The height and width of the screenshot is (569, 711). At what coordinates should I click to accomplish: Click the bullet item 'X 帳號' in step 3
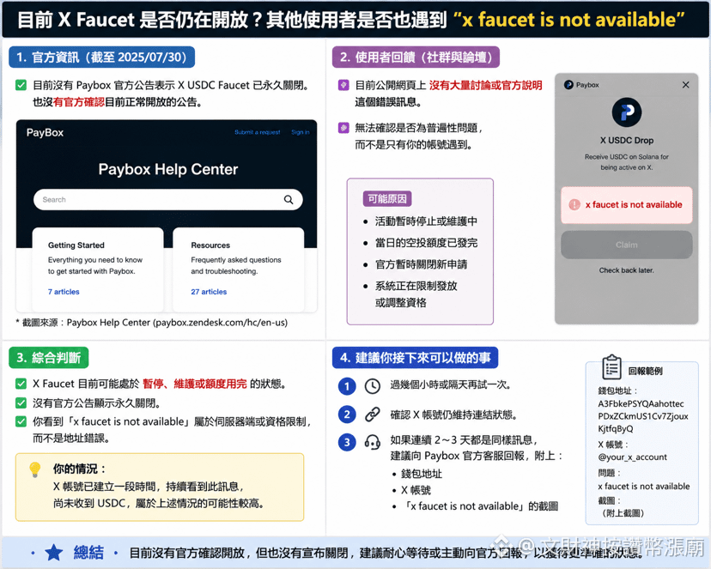[x=416, y=490]
